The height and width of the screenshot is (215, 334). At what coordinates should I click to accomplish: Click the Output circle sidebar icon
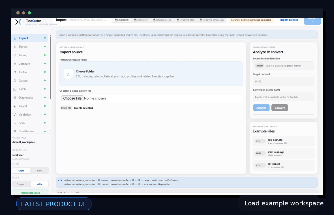15,81
